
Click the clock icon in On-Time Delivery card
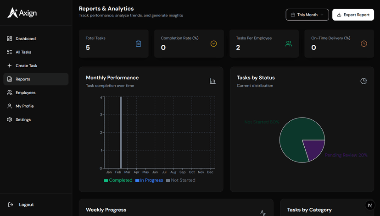click(363, 44)
